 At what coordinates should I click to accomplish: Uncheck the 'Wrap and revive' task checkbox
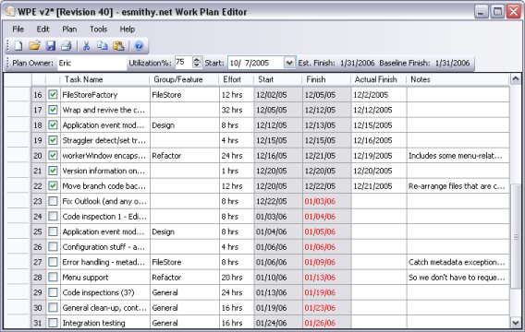coord(53,110)
